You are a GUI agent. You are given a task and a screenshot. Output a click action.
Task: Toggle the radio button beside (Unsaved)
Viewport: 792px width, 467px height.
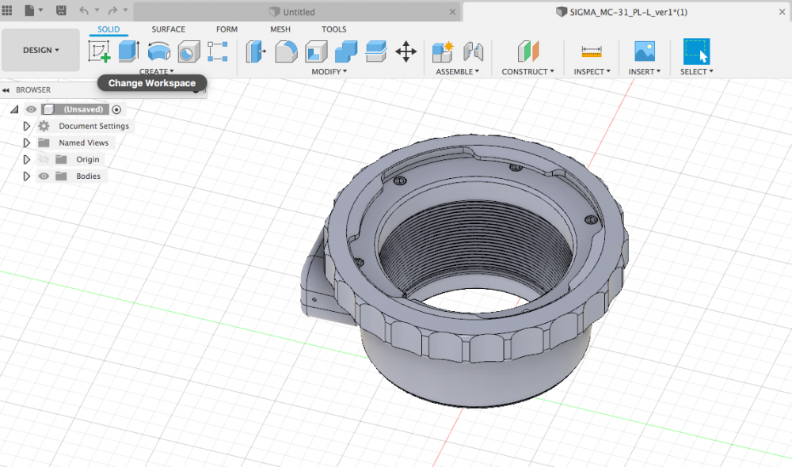point(116,109)
